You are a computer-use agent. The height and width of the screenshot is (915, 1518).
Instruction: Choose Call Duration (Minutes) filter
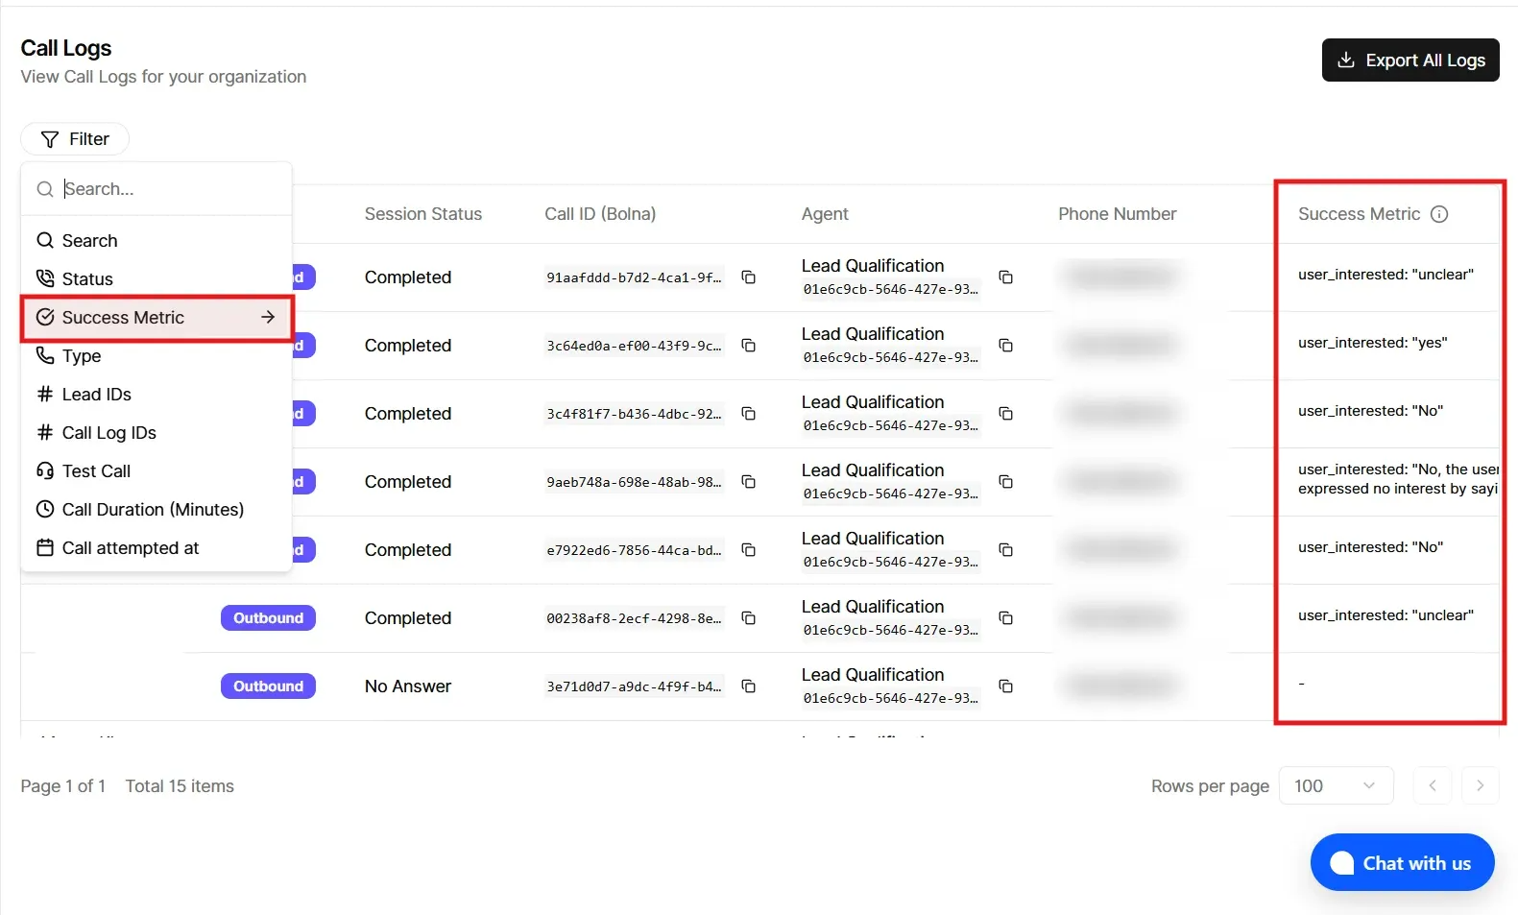point(153,510)
